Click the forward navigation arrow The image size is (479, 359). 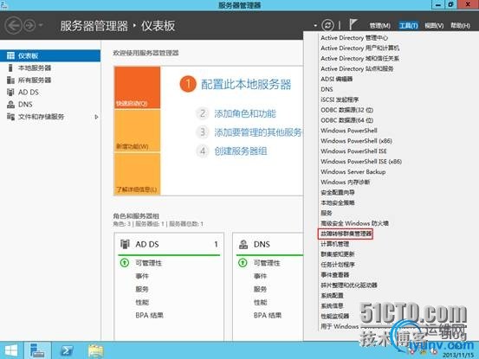30,25
